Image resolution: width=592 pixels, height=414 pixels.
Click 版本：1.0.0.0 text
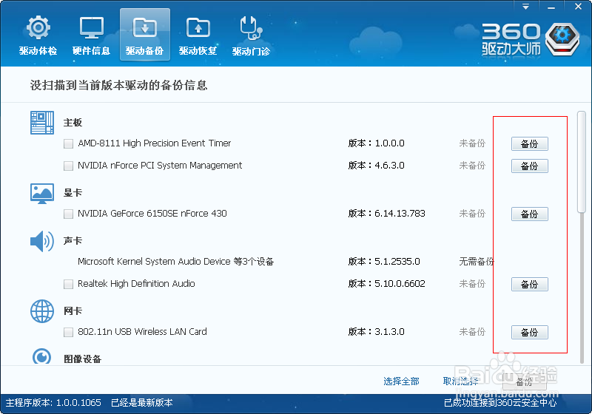tap(376, 143)
